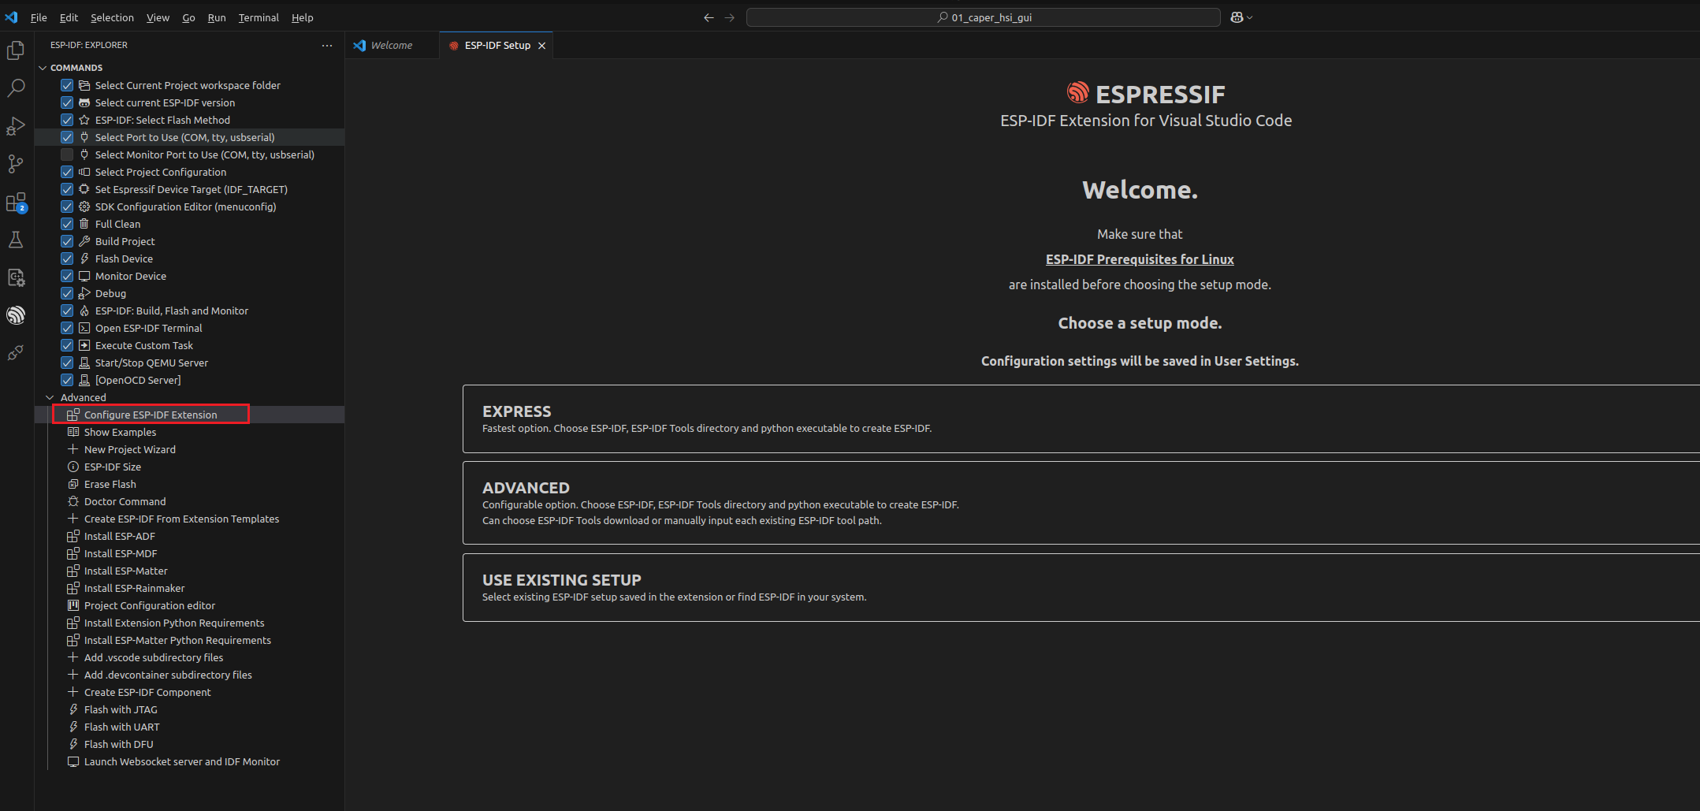Toggle checkbox for Select current ESP-IDF version
1700x811 pixels.
coord(67,102)
